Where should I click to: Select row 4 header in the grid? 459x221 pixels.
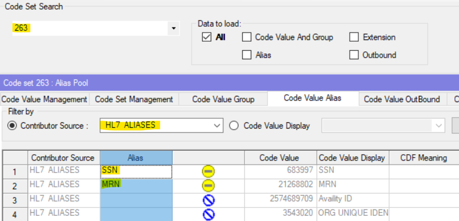[15, 215]
